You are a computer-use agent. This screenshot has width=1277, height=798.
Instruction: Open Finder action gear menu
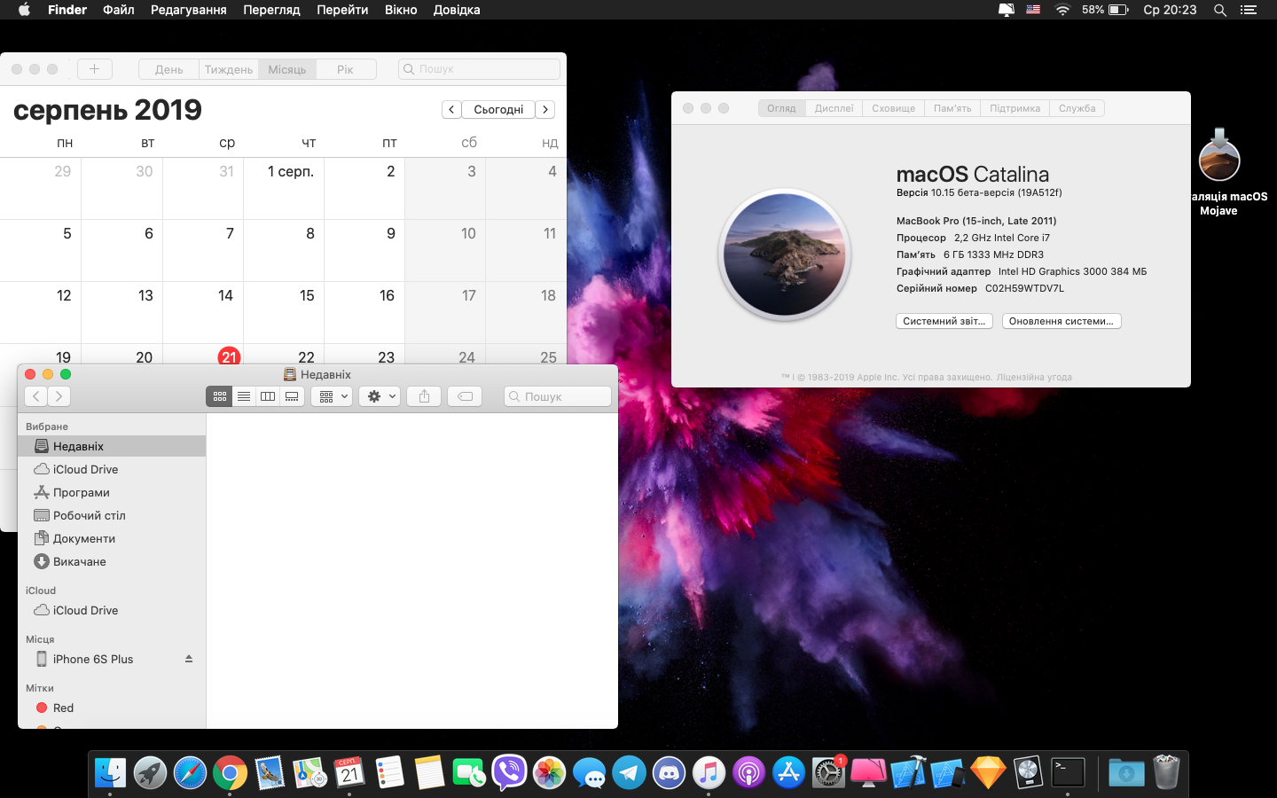pyautogui.click(x=380, y=396)
